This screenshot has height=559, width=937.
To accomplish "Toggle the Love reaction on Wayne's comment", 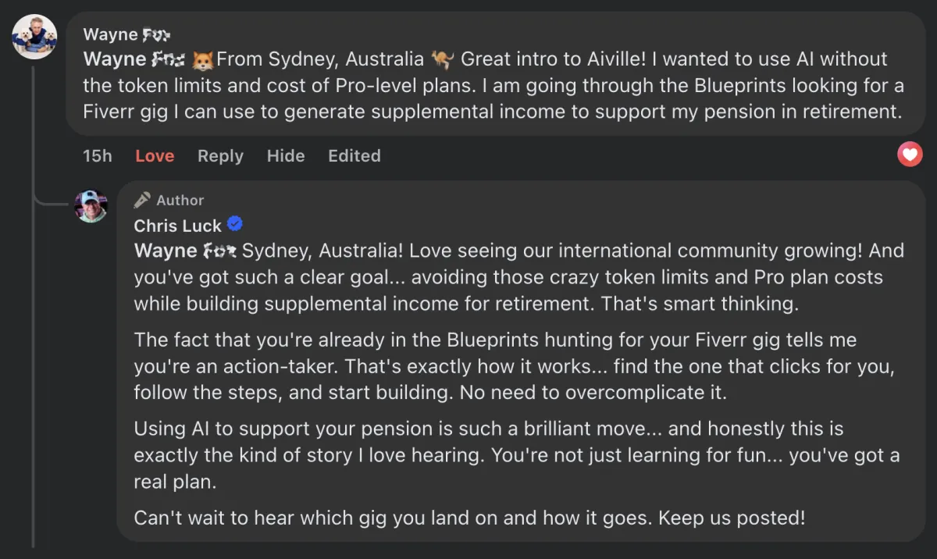I will (155, 156).
